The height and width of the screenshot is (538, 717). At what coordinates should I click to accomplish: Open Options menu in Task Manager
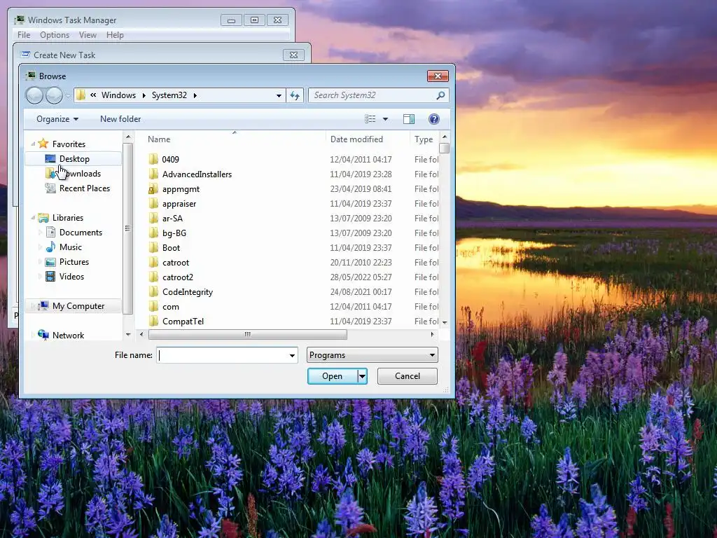pyautogui.click(x=55, y=35)
